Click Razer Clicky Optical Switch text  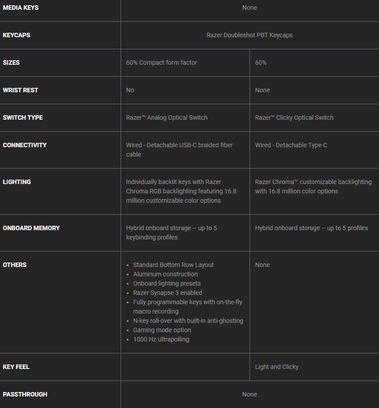pos(294,118)
